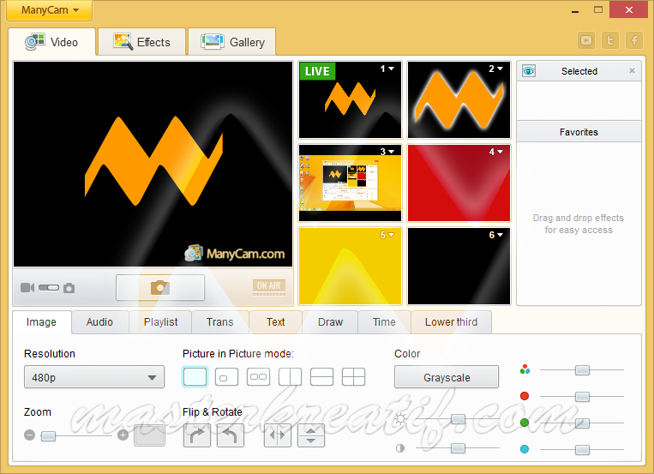This screenshot has height=474, width=654.
Task: Expand the Resolution 480p combo box
Action: pos(94,377)
